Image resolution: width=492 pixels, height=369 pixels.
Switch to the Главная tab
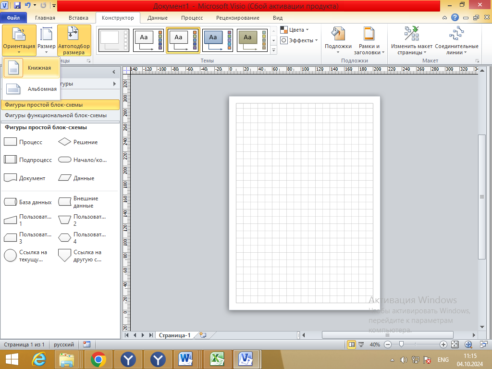[45, 18]
